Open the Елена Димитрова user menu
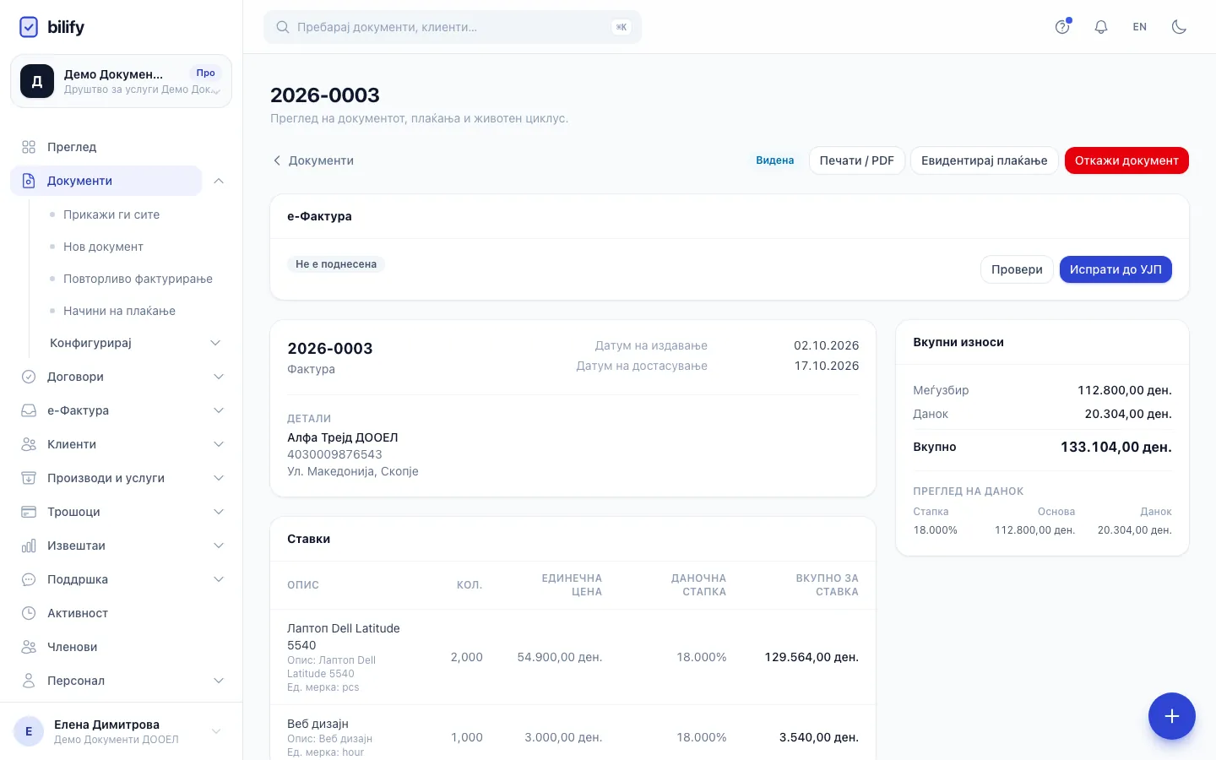 121,731
